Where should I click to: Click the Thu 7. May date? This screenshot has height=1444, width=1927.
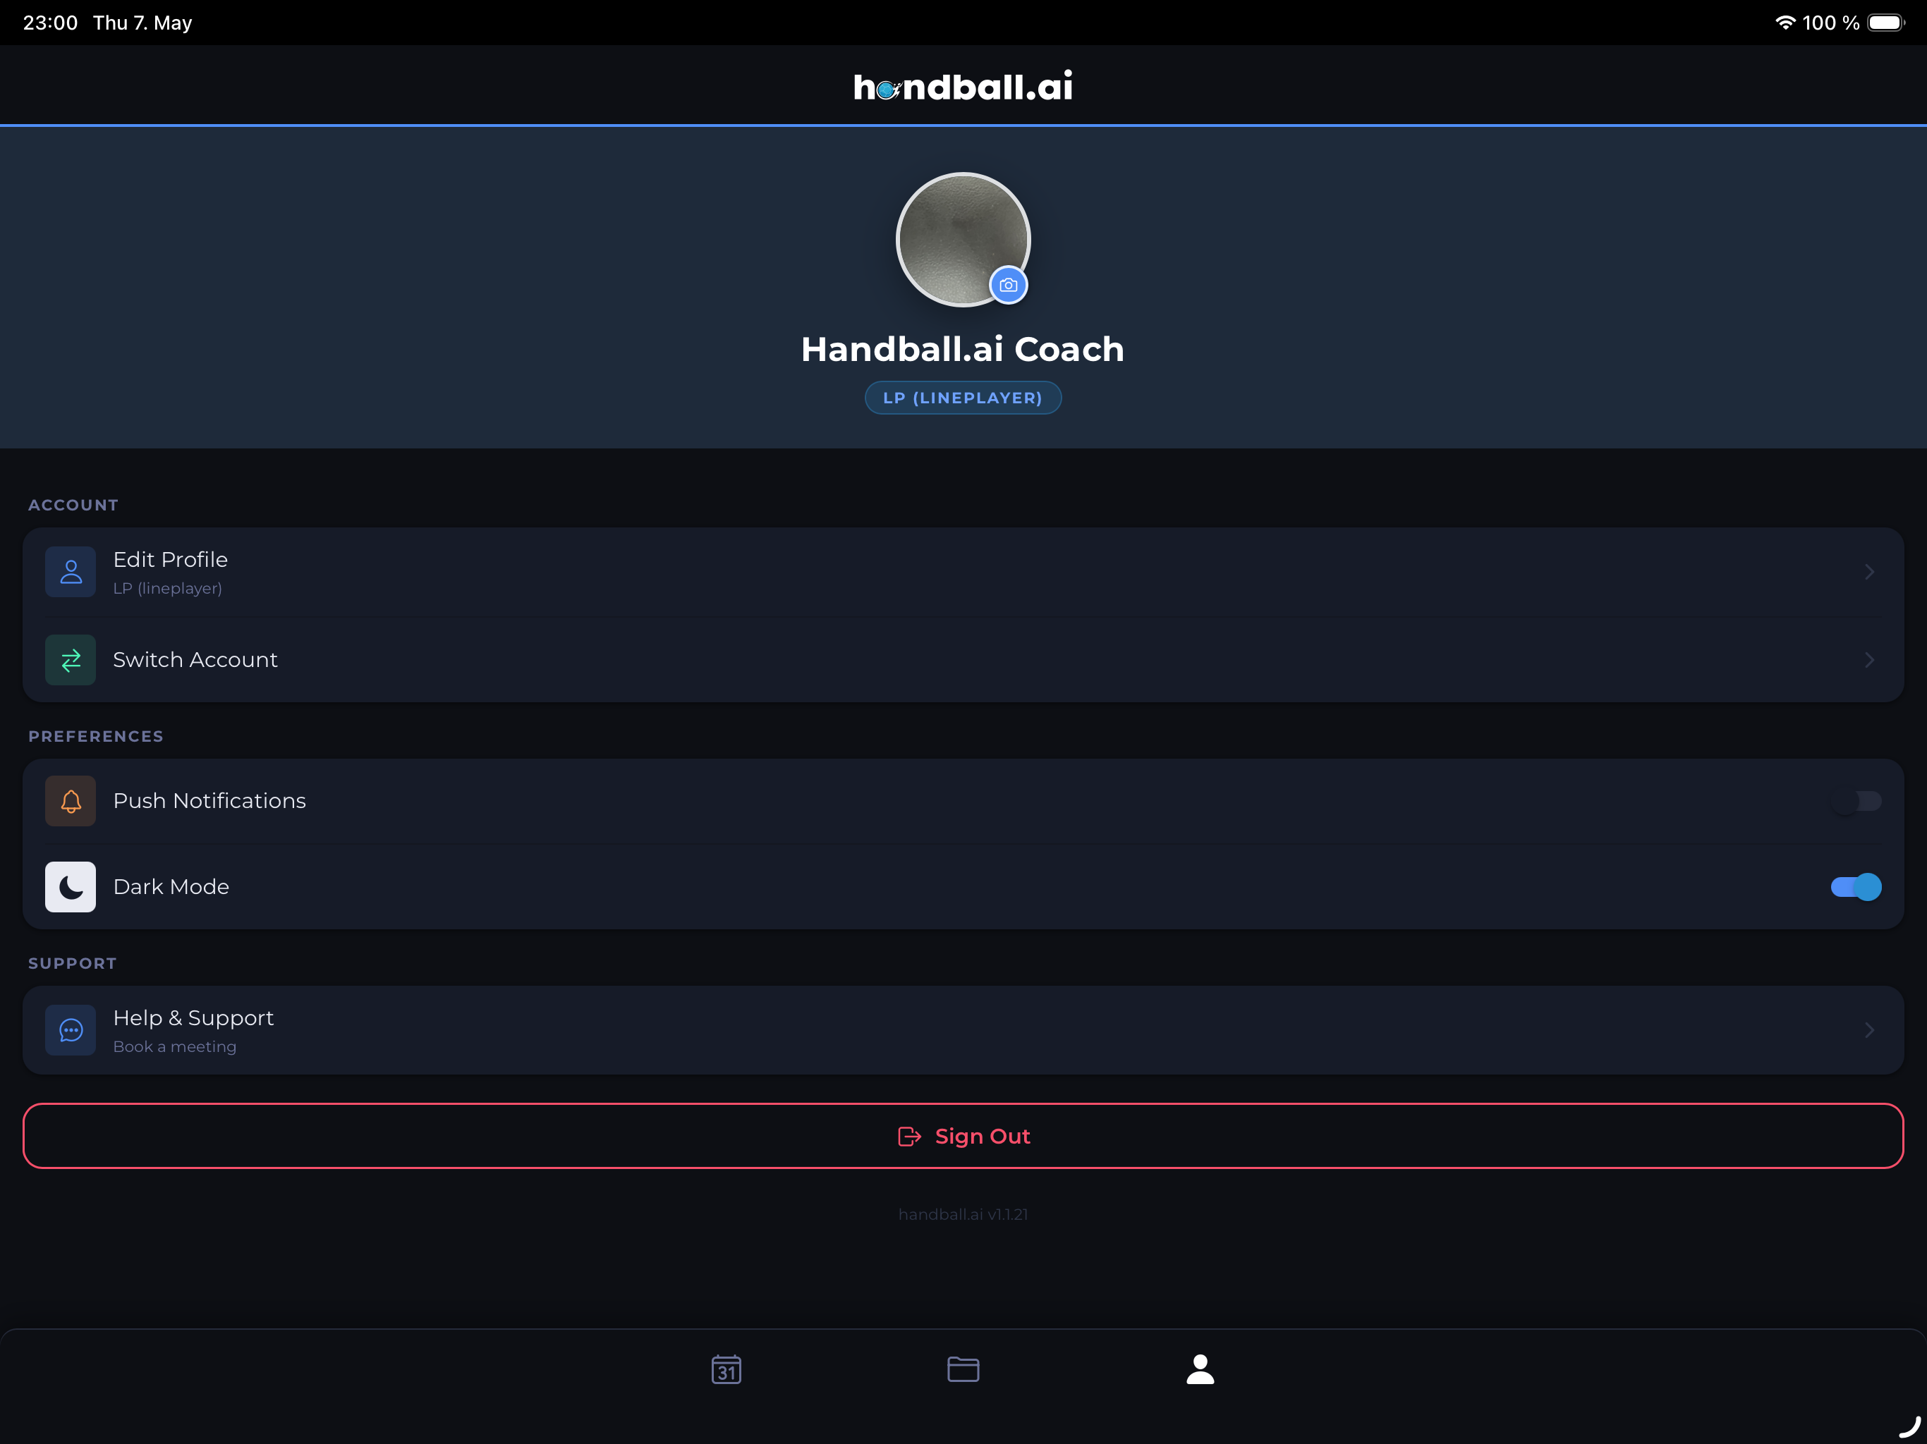pyautogui.click(x=143, y=23)
